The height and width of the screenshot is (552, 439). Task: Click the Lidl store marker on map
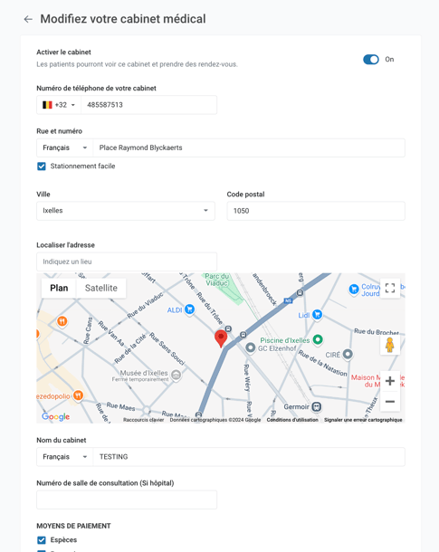317,315
